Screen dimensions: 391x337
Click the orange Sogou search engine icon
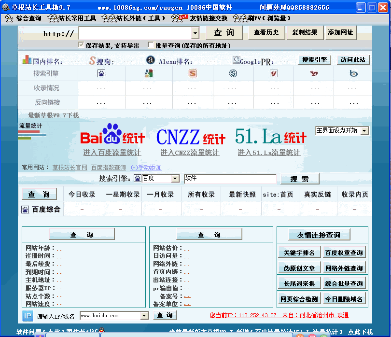point(192,73)
